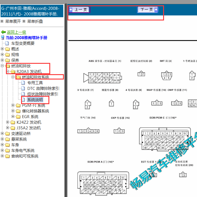Select R20A3 发动机 folder label
This screenshot has height=197, width=197.
[29, 72]
